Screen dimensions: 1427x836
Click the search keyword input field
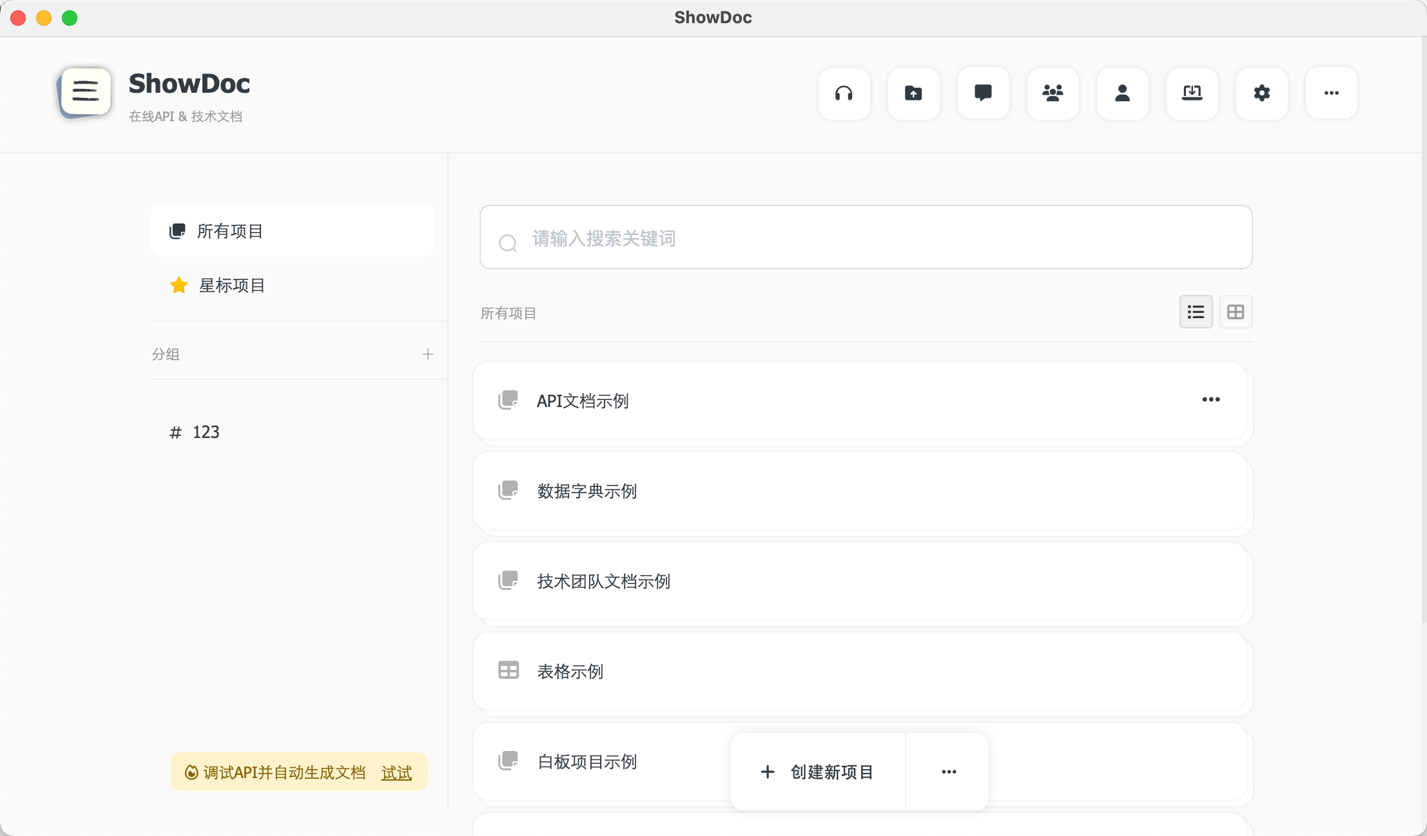pos(866,238)
